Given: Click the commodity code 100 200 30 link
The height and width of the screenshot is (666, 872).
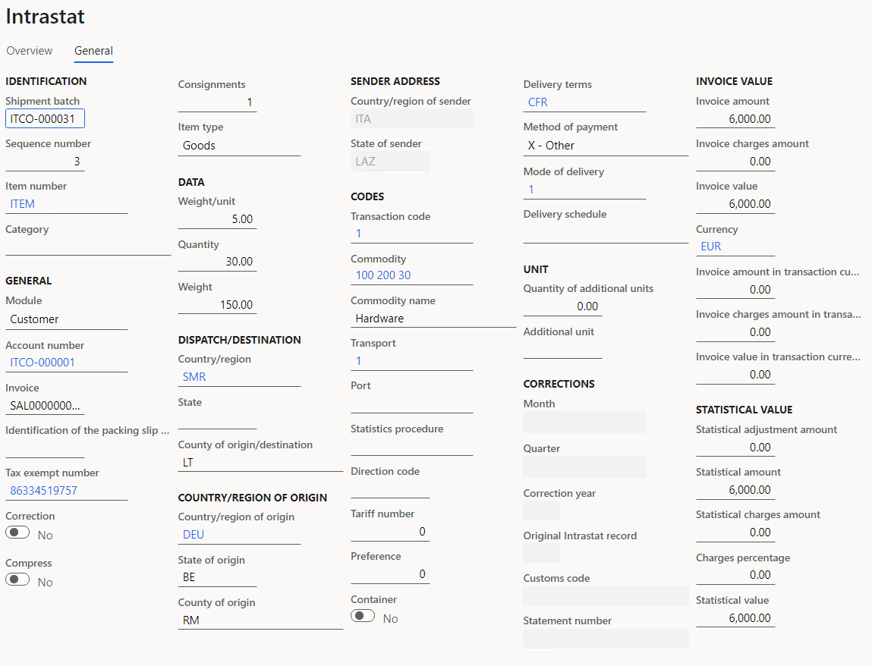Looking at the screenshot, I should (383, 275).
